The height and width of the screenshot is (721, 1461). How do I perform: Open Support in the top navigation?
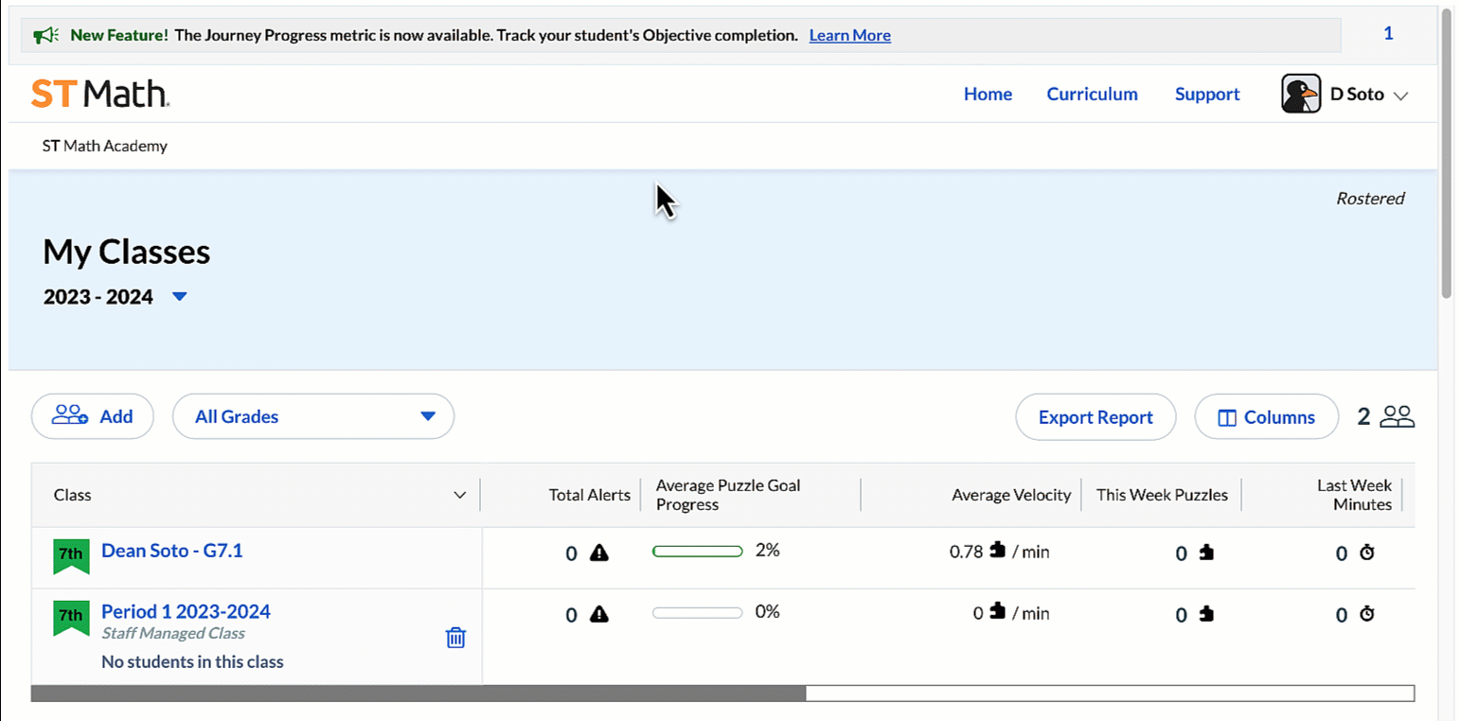coord(1207,94)
